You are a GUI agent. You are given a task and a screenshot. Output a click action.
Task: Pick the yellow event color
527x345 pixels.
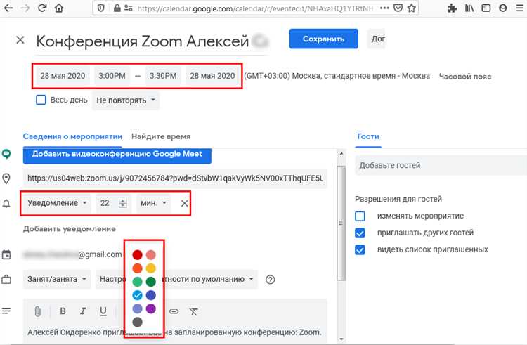pos(150,268)
